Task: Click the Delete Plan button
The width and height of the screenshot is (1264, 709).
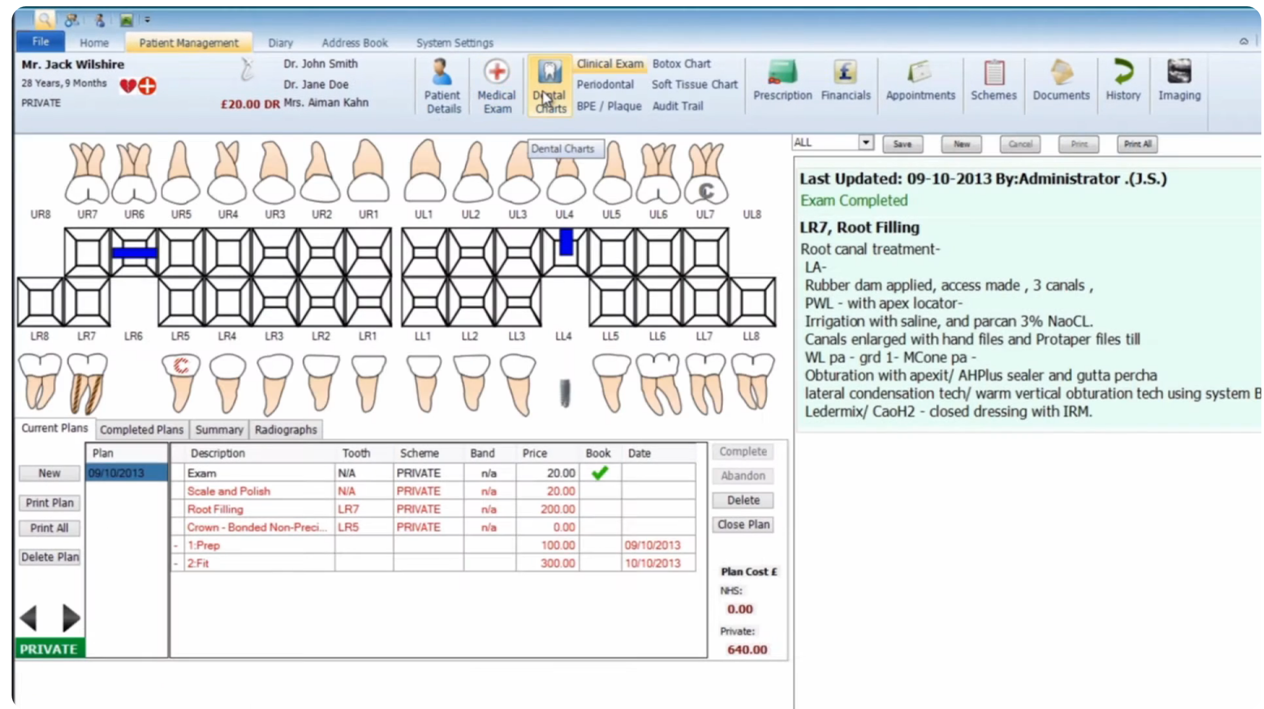Action: [49, 557]
